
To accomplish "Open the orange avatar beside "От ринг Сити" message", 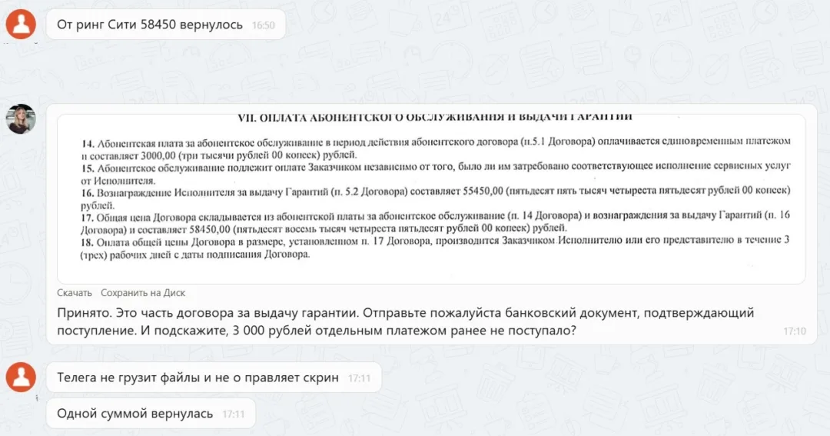I will click(22, 24).
